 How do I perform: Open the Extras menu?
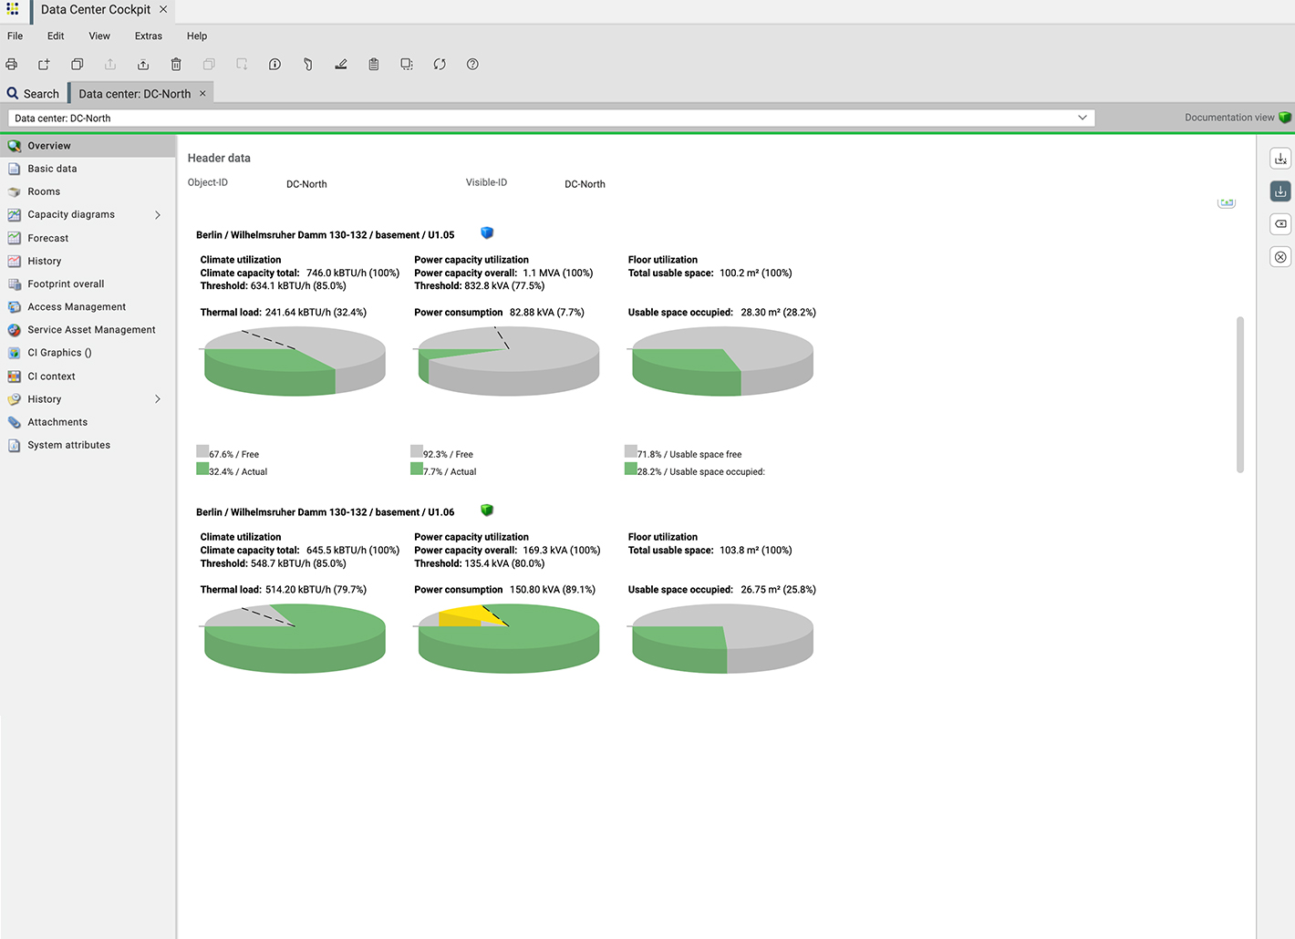click(148, 36)
